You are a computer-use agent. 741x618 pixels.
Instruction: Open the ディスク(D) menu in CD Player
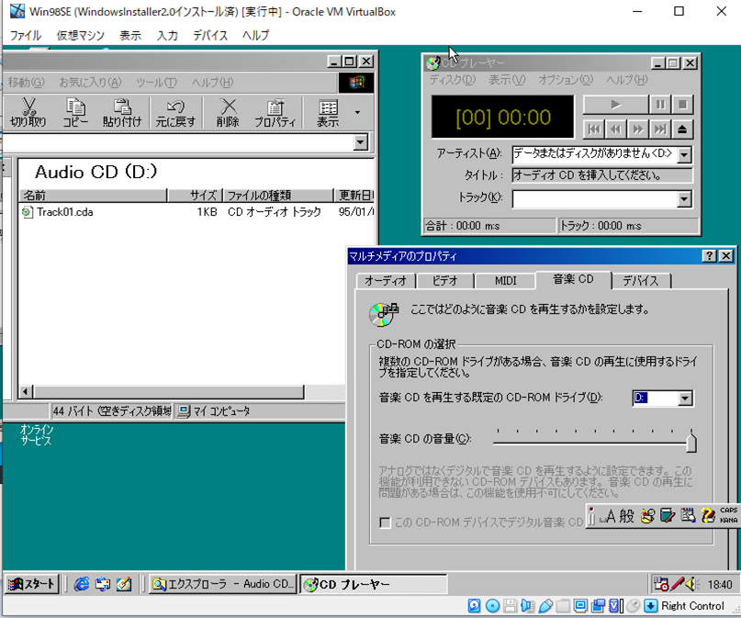tap(453, 80)
